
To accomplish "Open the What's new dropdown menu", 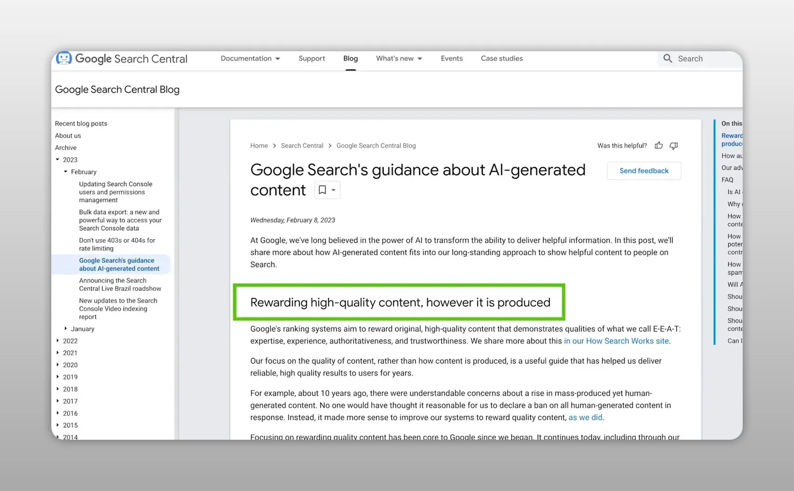I will [399, 58].
